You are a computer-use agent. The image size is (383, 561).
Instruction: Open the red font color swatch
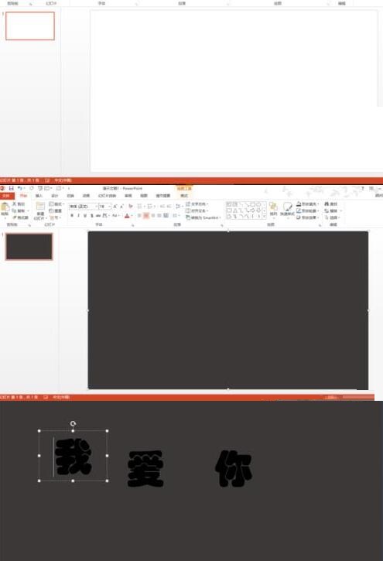127,216
